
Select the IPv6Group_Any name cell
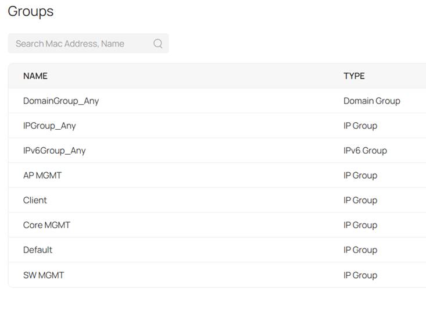click(54, 151)
